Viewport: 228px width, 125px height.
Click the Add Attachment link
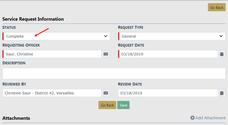(x=210, y=118)
